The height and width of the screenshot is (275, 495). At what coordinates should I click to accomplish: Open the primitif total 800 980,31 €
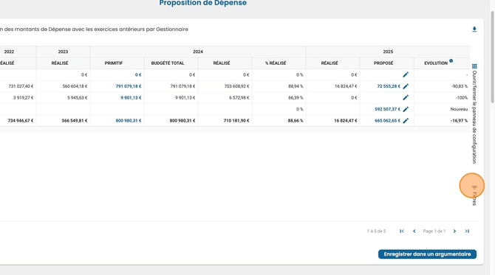click(x=129, y=121)
